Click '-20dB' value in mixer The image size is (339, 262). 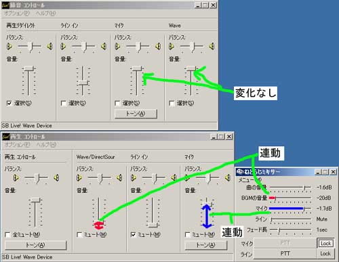(324, 198)
